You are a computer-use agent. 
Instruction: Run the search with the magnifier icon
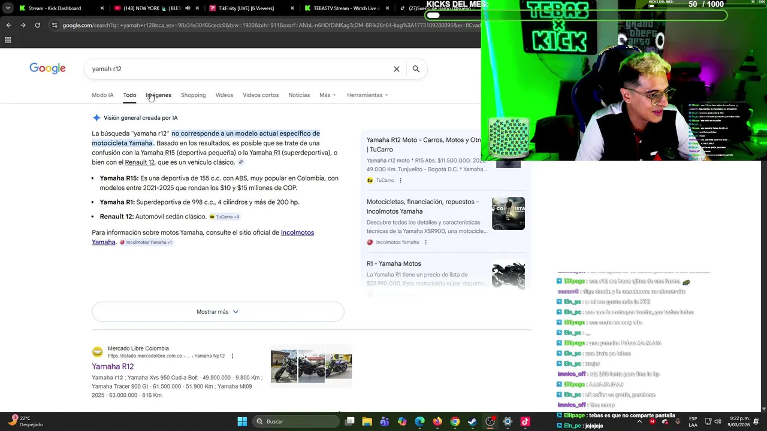click(x=416, y=69)
